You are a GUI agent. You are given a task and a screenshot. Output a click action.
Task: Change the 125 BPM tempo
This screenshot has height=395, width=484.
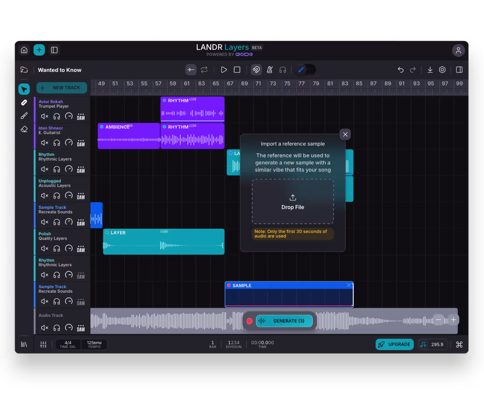tap(94, 345)
